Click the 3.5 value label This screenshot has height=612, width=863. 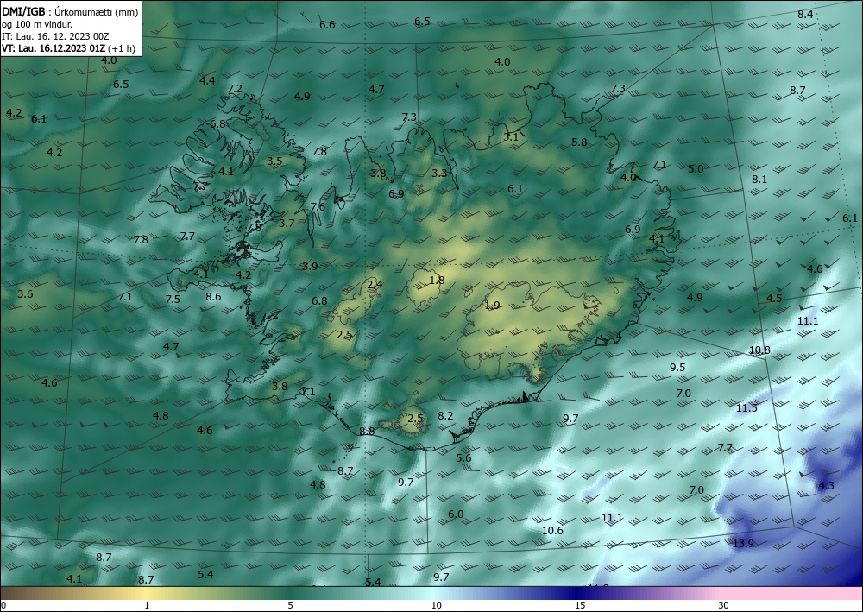(x=274, y=161)
